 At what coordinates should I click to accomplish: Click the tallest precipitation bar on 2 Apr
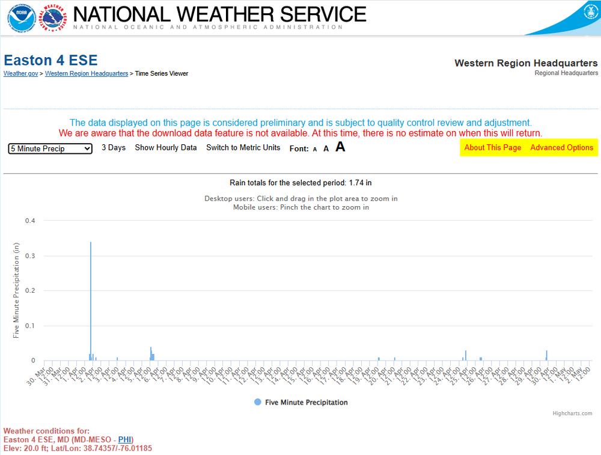point(91,301)
